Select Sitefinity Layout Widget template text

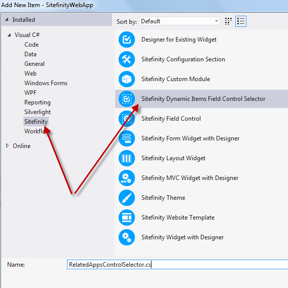173,158
